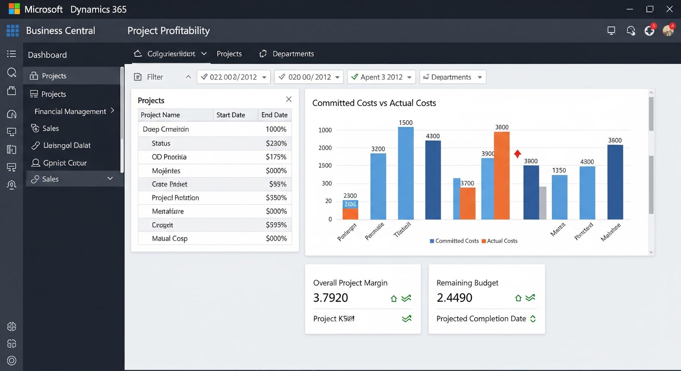This screenshot has height=371, width=681.
Task: Click the orange 3800 bar in chart
Action: click(x=502, y=175)
